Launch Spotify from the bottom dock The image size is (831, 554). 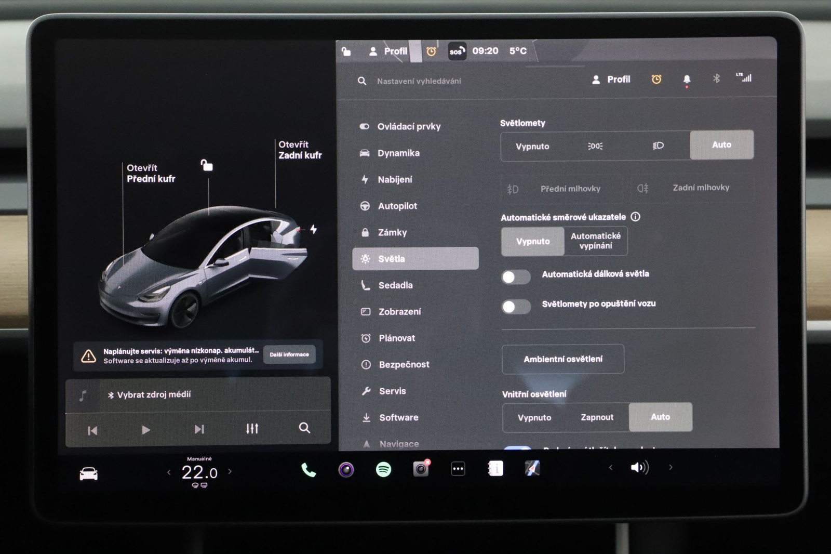(383, 470)
